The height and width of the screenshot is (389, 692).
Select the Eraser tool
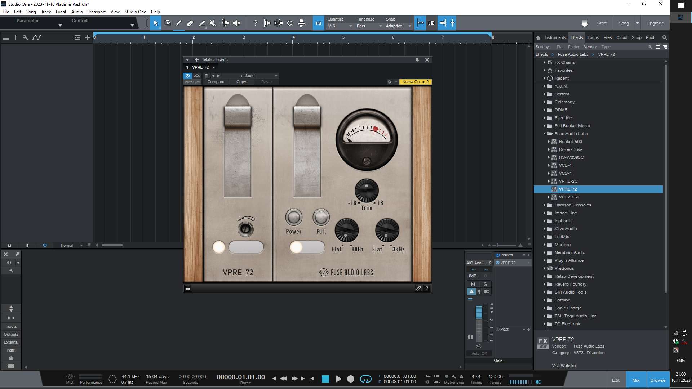click(190, 23)
